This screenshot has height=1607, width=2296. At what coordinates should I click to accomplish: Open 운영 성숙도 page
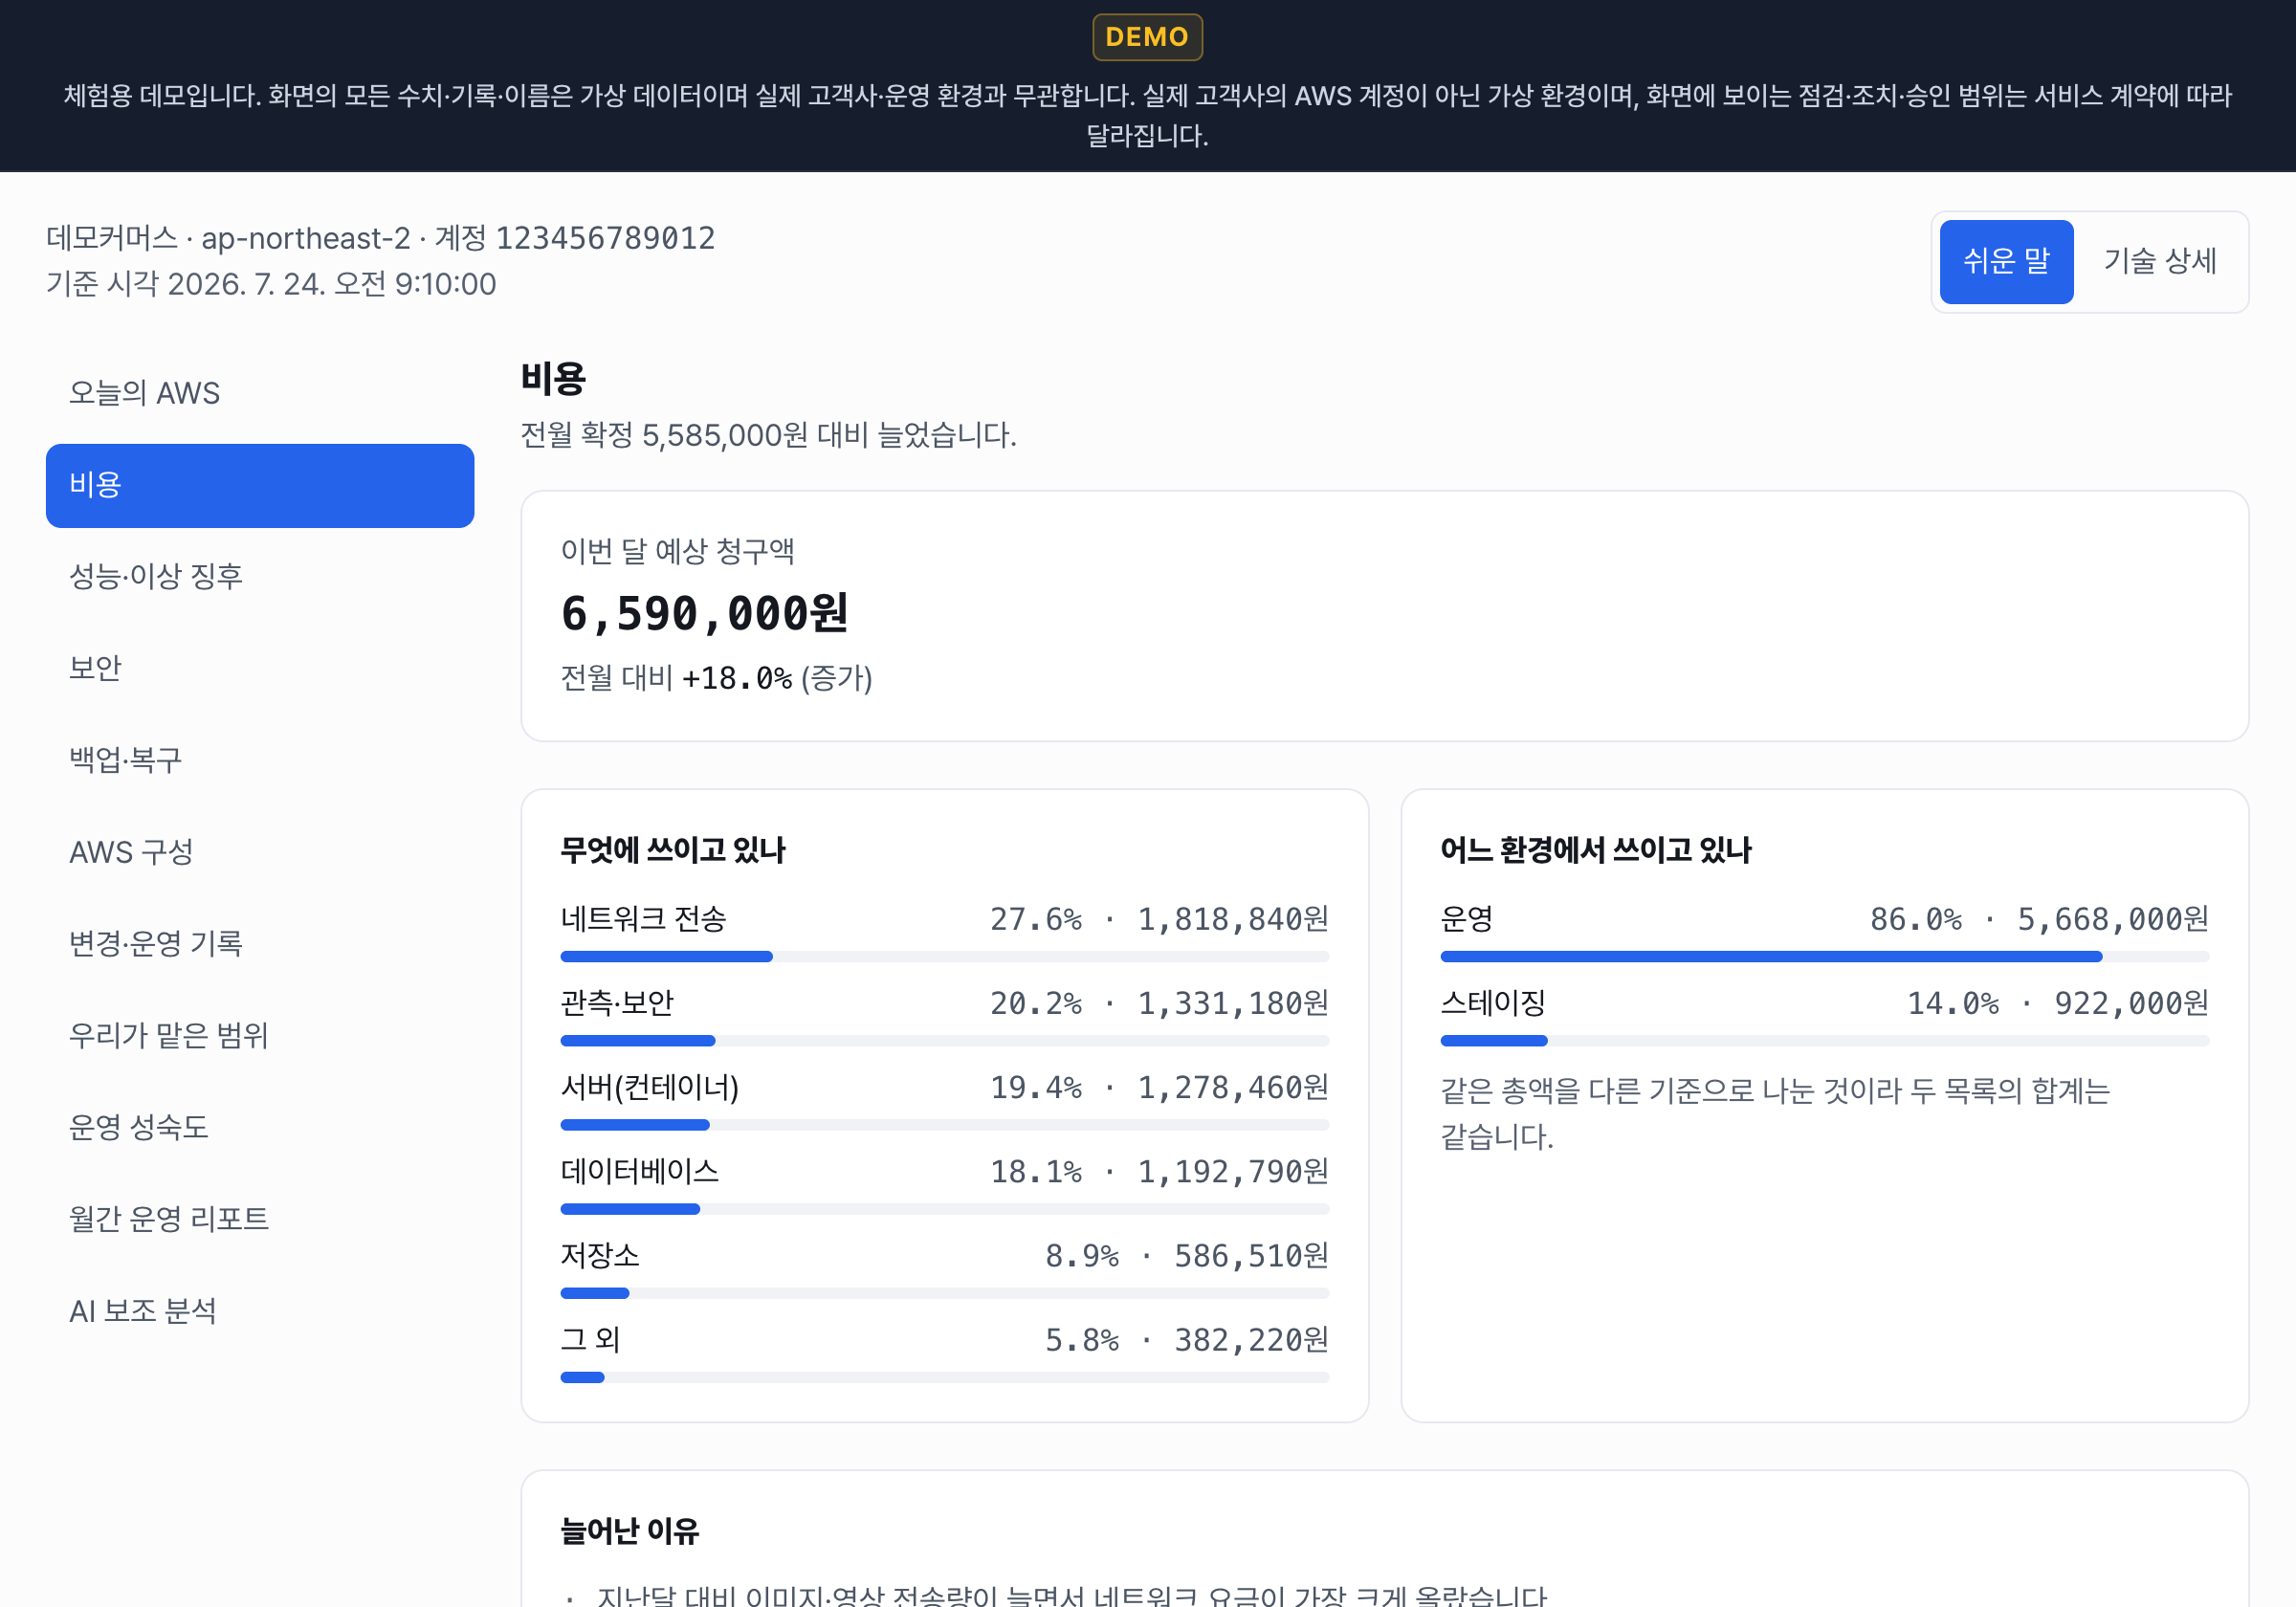(x=260, y=1127)
